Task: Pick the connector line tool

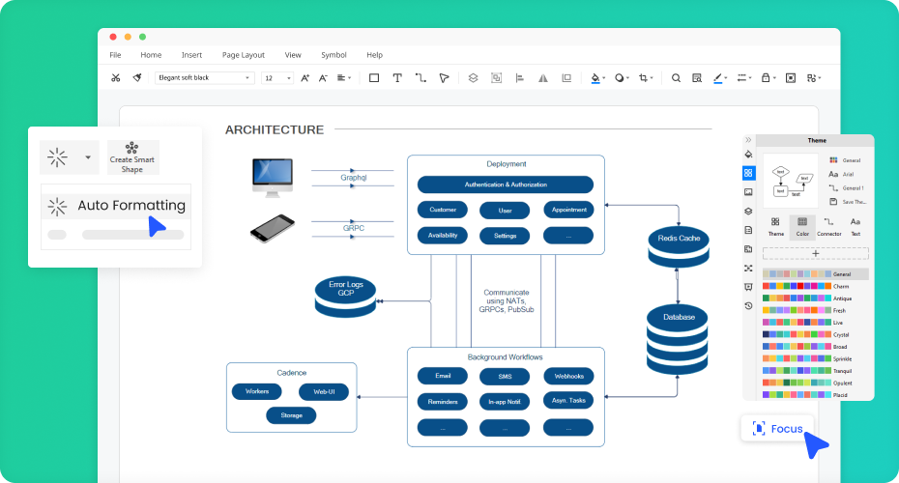Action: (x=420, y=78)
